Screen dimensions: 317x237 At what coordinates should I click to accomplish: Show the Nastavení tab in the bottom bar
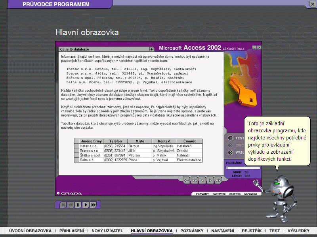(223, 231)
